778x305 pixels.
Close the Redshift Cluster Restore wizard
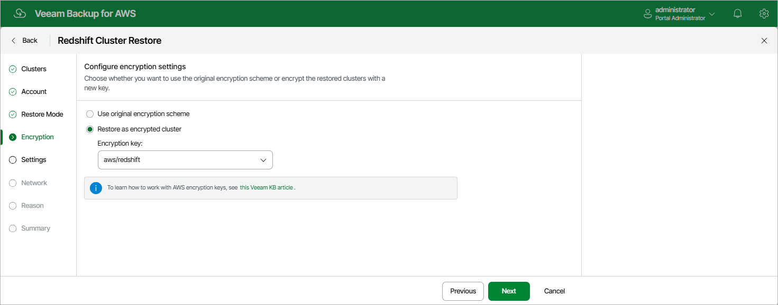pyautogui.click(x=764, y=41)
